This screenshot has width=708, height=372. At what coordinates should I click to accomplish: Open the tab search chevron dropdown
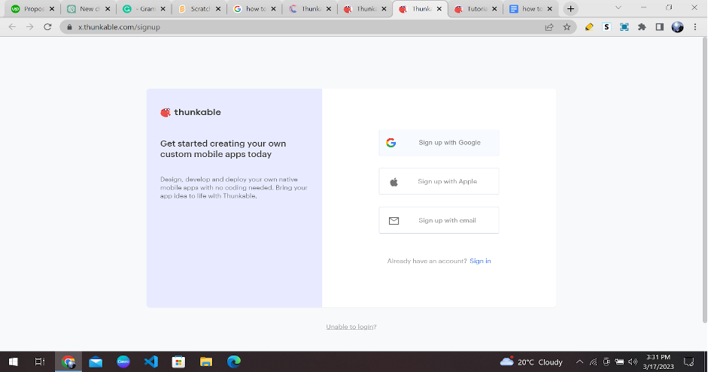618,8
